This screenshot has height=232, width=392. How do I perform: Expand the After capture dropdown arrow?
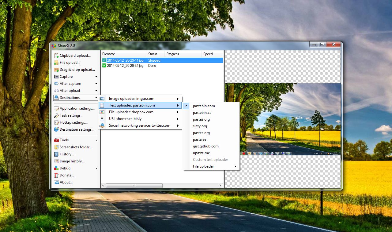(96, 84)
